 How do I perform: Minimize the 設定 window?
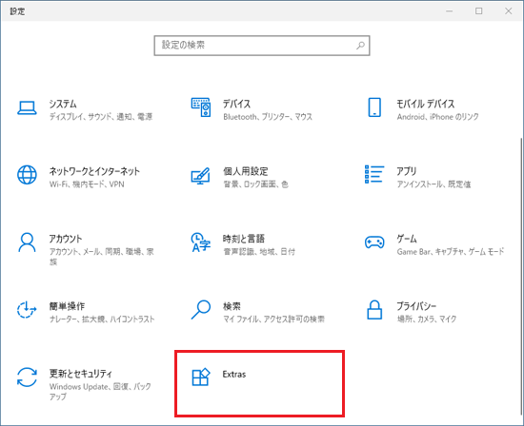(450, 11)
